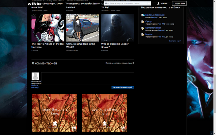Open the Кино menu item
Viewport: 216px width, 135px height.
pos(60,3)
